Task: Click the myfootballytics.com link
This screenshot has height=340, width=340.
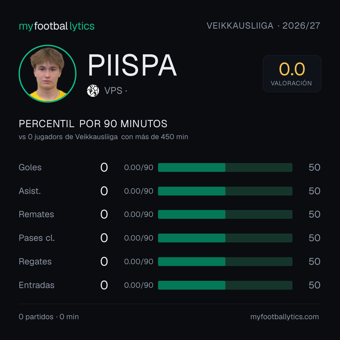Action: click(285, 317)
